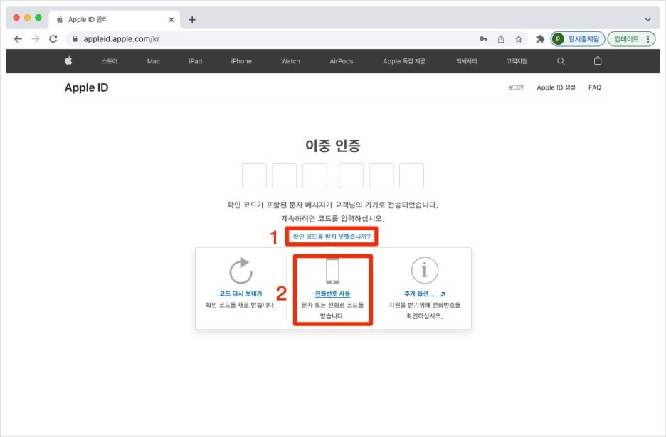Image resolution: width=666 pixels, height=437 pixels.
Task: Click the text 확인 코드를 새로 받습니다.
Action: 240,305
